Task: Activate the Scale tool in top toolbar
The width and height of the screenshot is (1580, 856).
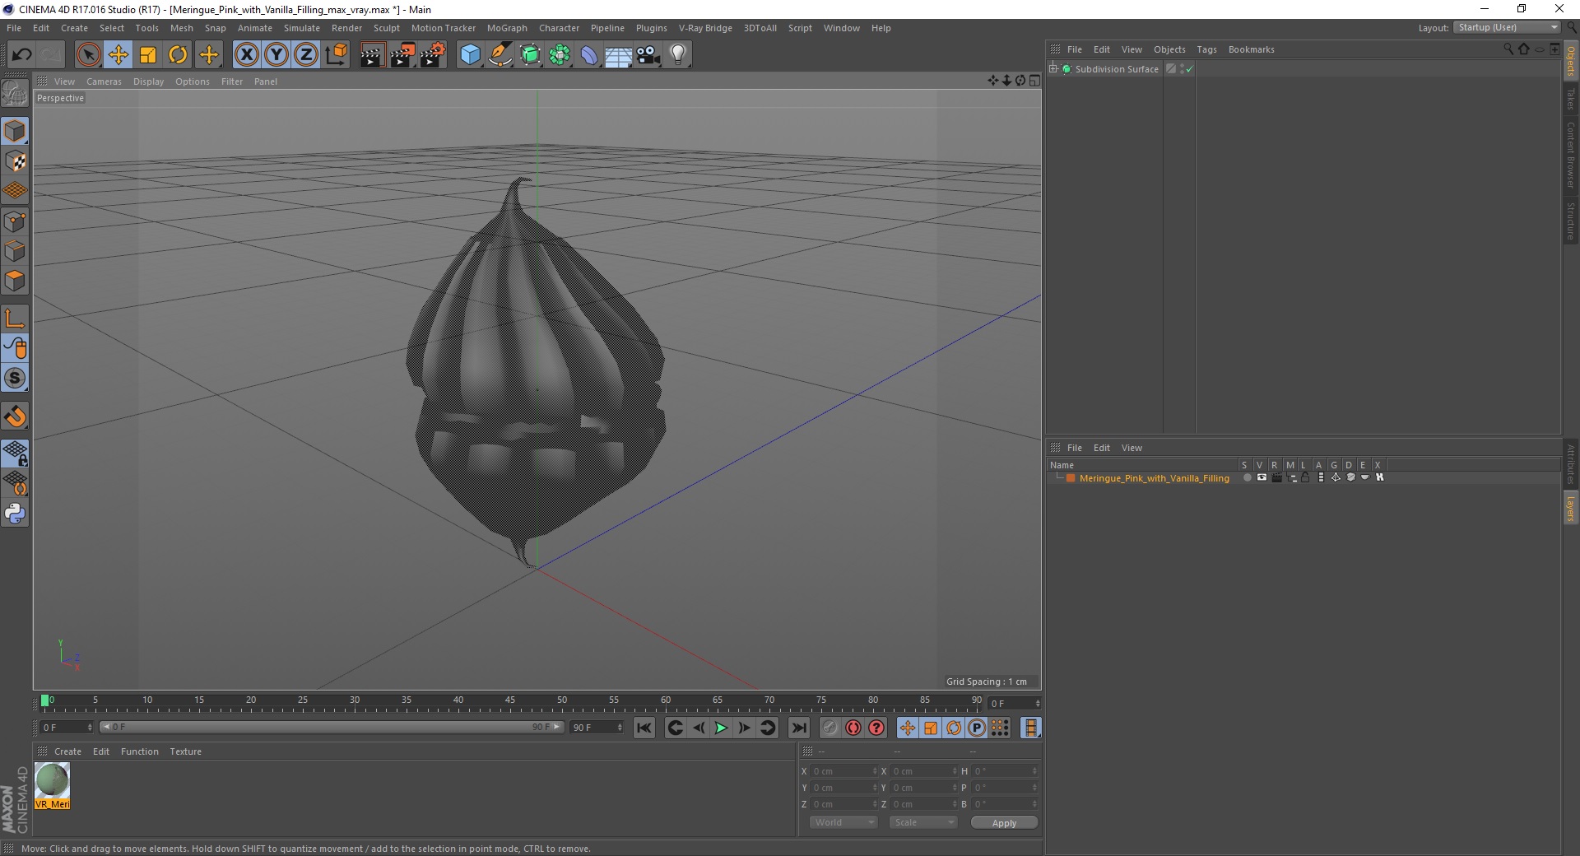Action: (148, 55)
